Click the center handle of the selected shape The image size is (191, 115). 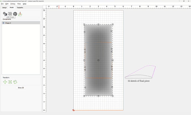(98, 60)
